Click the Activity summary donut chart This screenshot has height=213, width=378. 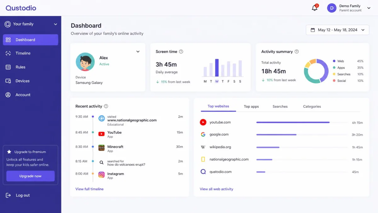click(x=316, y=71)
